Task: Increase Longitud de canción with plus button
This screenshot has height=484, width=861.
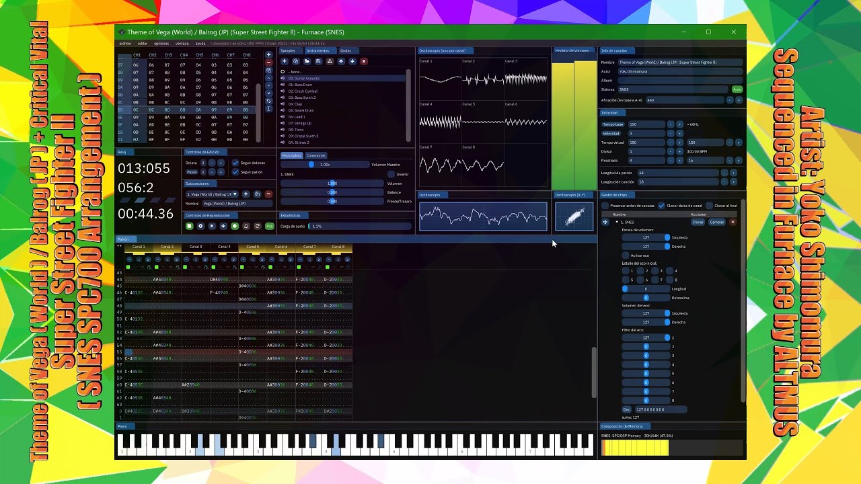Action: pos(733,182)
